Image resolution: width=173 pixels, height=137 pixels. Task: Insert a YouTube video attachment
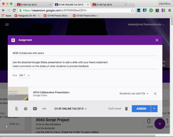(35, 109)
